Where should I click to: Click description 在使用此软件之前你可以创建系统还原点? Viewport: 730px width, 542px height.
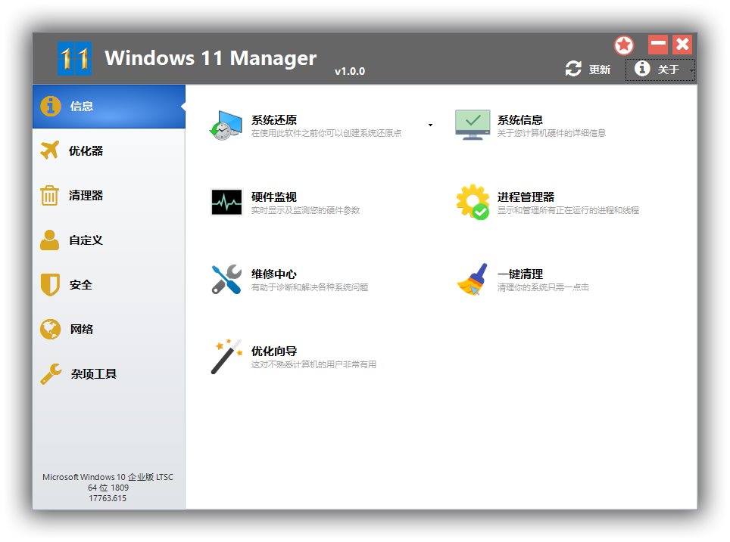tap(326, 133)
